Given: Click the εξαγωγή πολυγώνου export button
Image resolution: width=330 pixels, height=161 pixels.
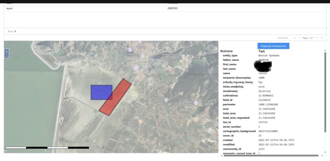Looking at the screenshot, I should point(273,46).
